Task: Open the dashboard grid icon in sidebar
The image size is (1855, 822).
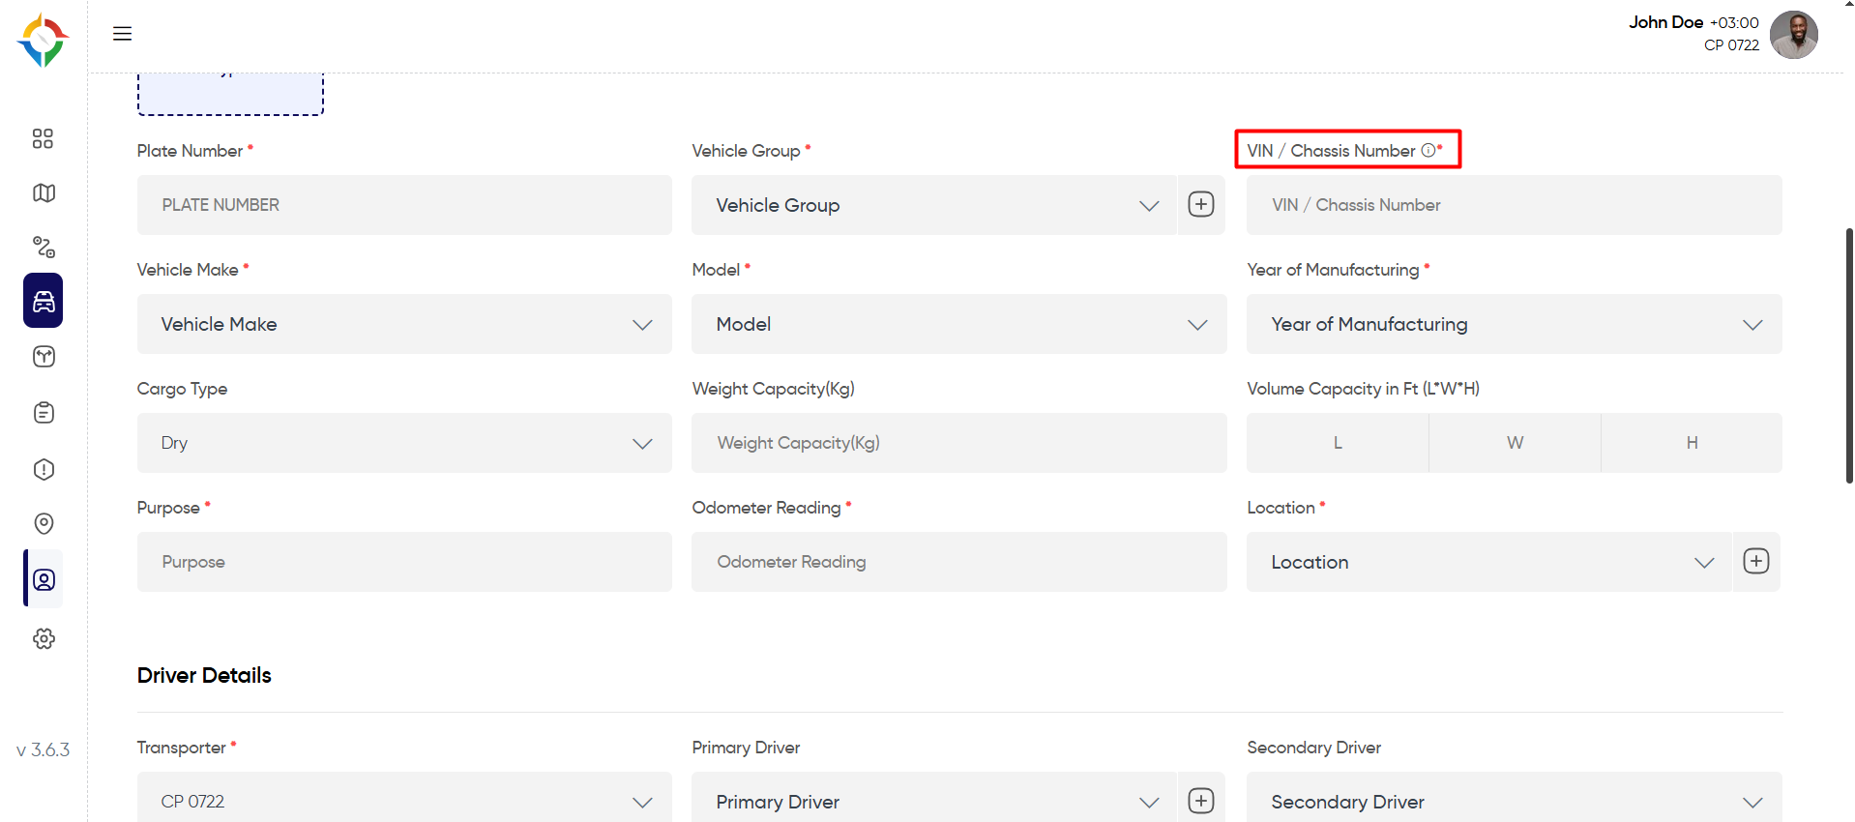Action: 43,138
